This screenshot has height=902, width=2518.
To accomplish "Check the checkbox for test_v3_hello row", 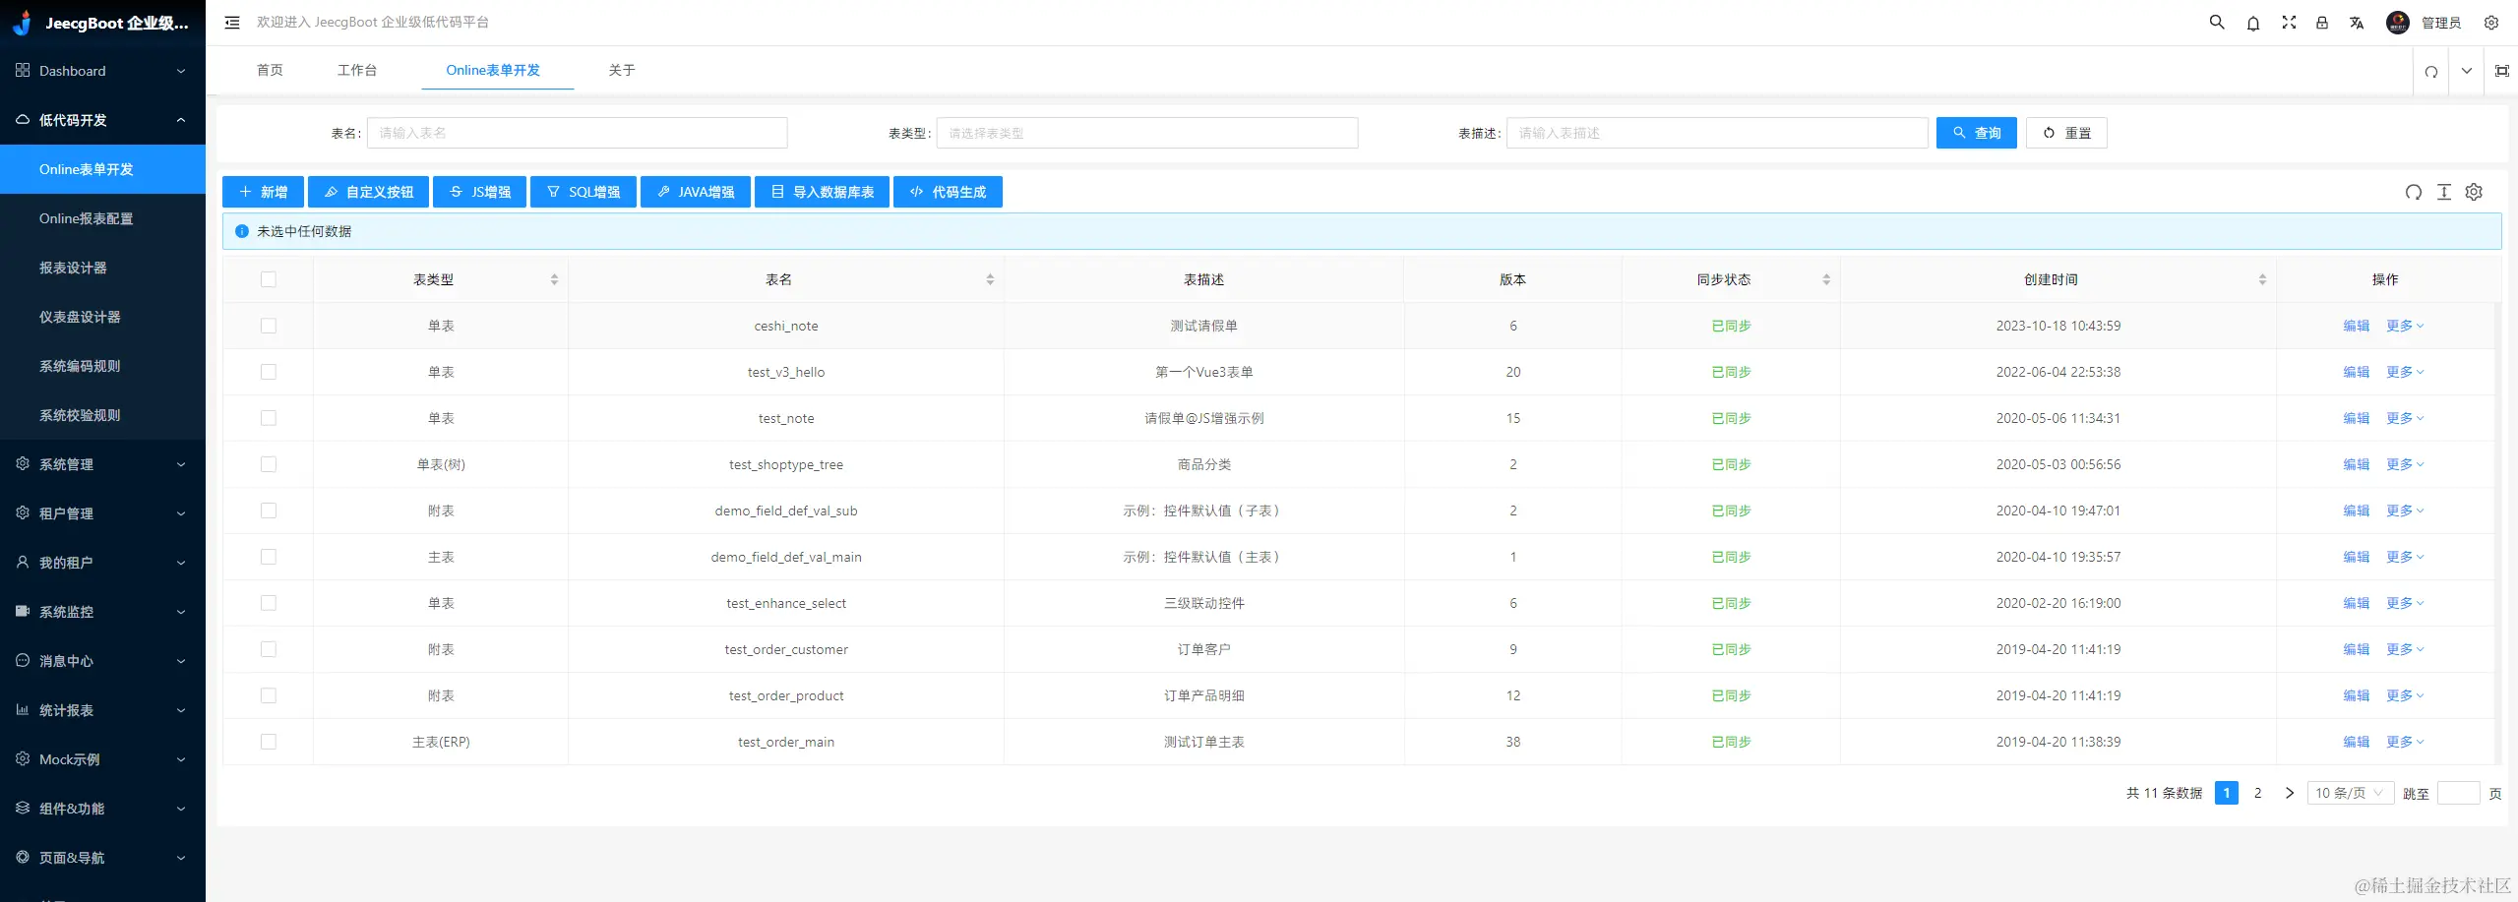I will click(269, 372).
